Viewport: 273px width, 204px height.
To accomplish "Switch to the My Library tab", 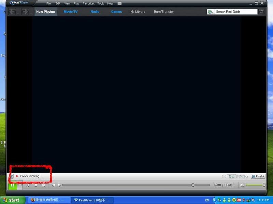I will coord(138,12).
